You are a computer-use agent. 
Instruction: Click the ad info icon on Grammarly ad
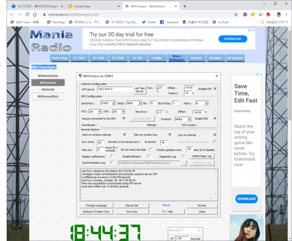pos(257,74)
